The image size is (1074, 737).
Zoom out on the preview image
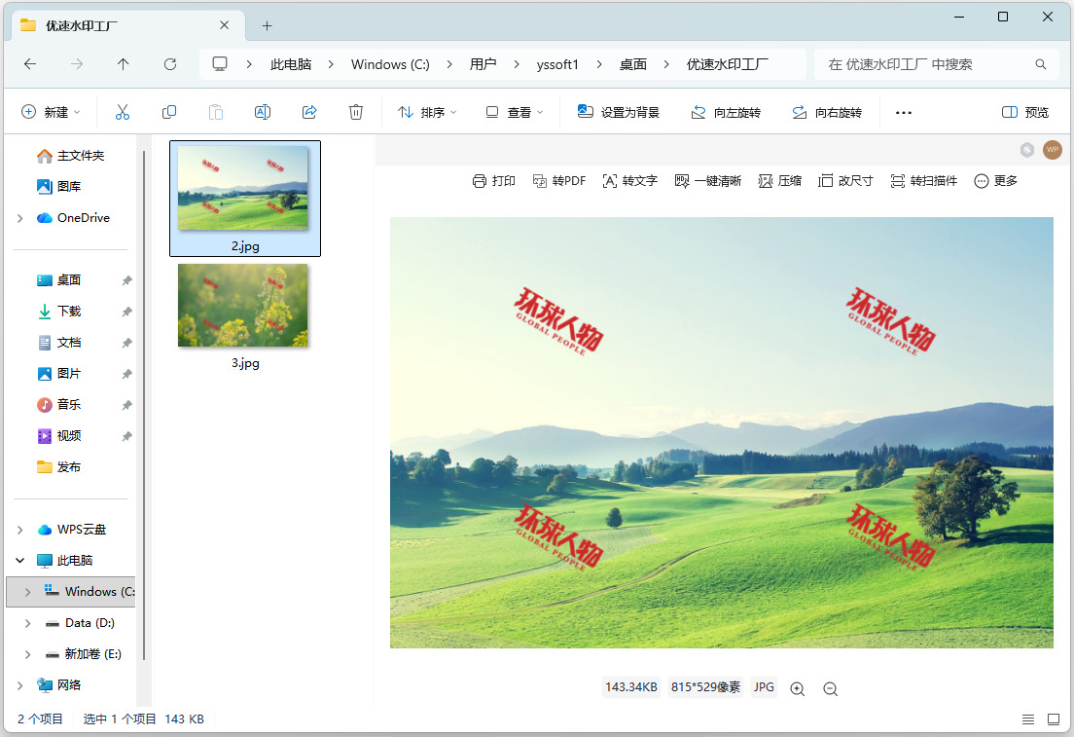point(830,689)
